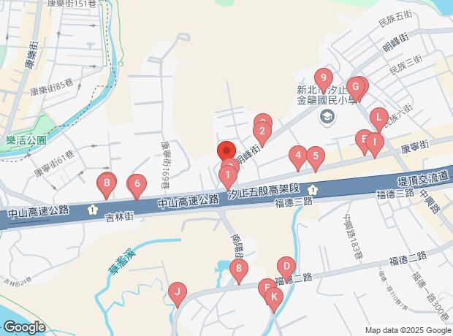Click the Map data ©2025 Google text
This screenshot has height=336, width=453.
tap(408, 330)
